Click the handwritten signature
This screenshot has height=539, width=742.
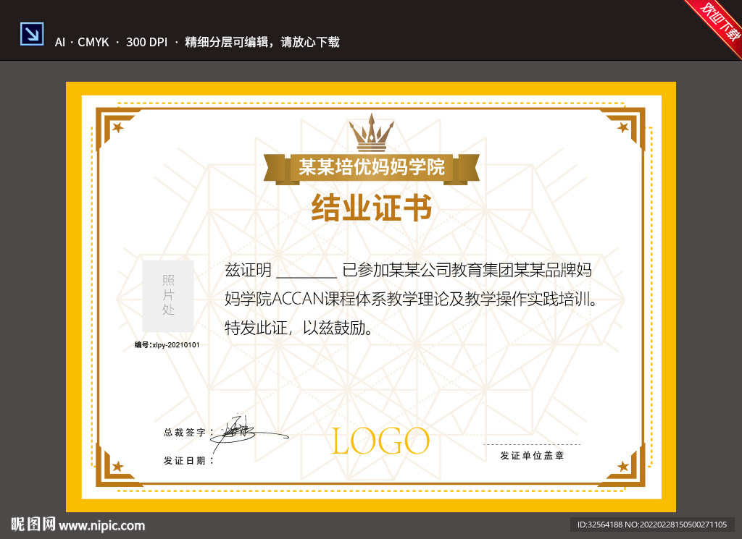(249, 433)
